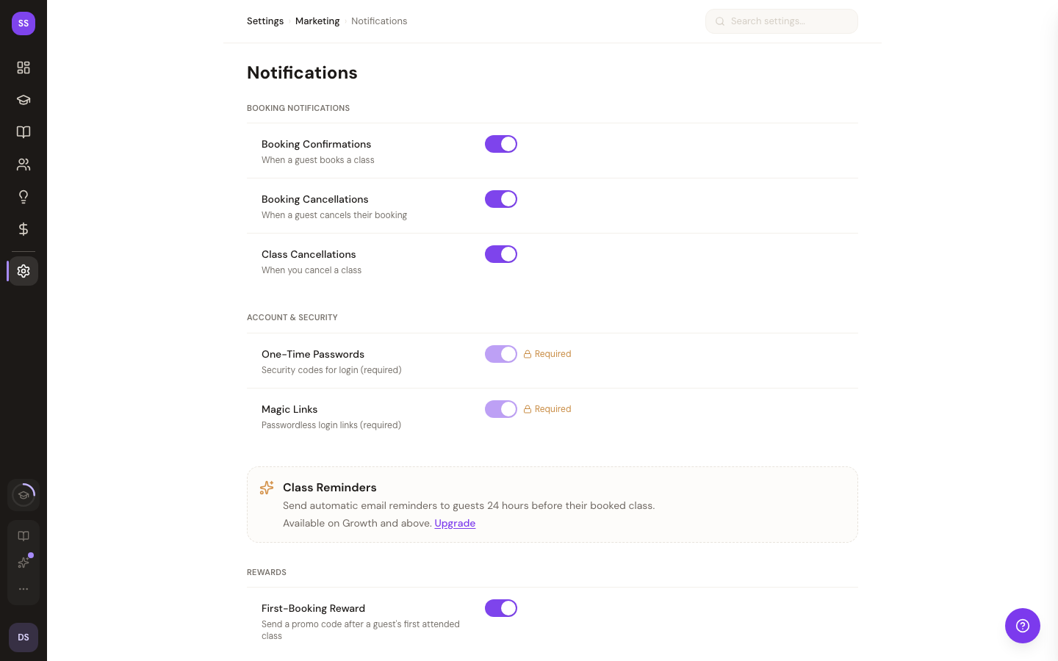
Task: Click the graduation cap classes icon
Action: (x=24, y=100)
